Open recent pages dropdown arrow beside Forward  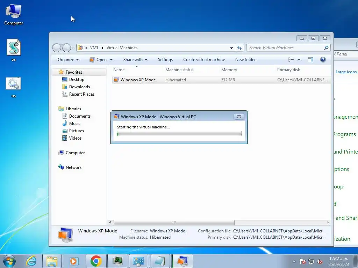(73, 48)
